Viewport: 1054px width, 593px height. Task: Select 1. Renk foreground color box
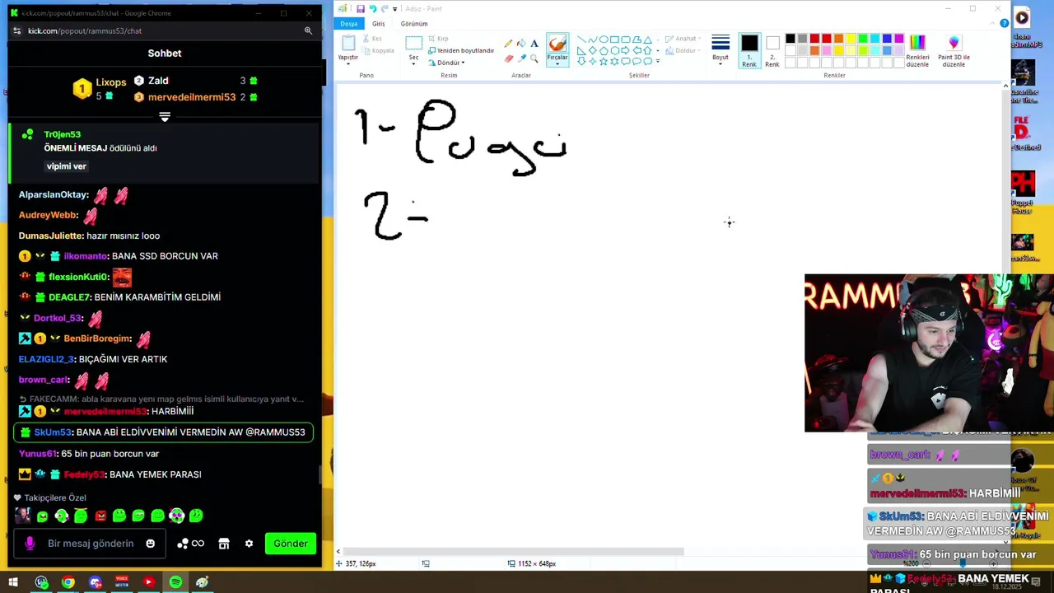(x=749, y=51)
